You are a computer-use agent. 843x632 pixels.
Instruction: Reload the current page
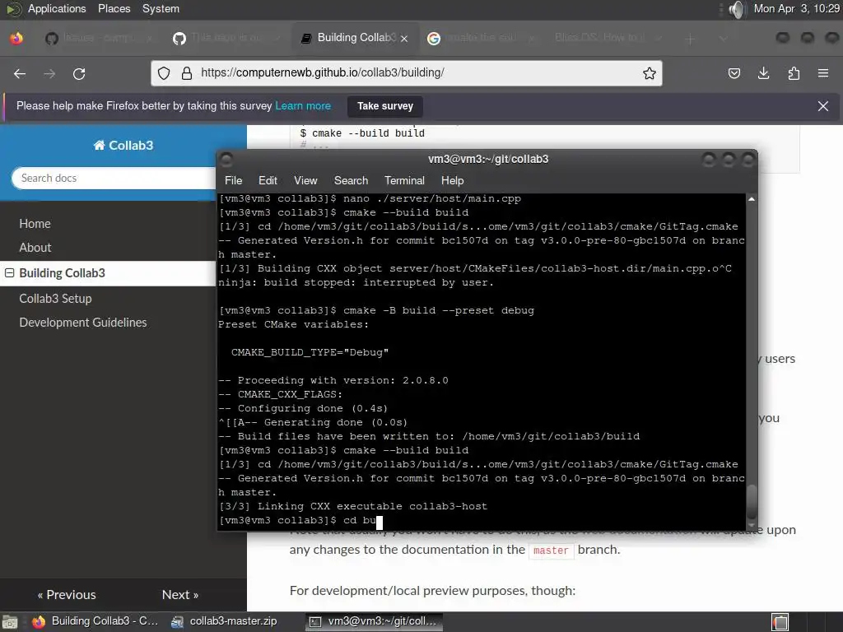coord(79,73)
